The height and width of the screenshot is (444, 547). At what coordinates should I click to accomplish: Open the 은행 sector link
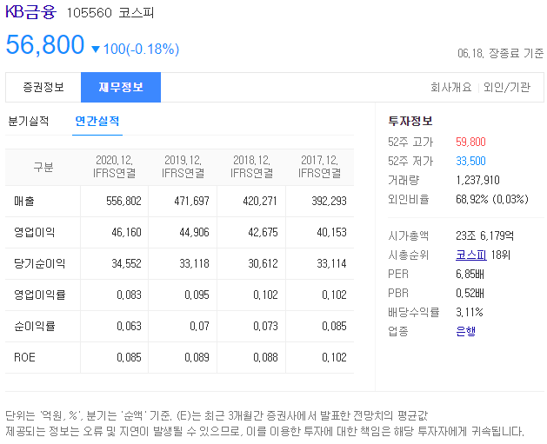coord(466,331)
